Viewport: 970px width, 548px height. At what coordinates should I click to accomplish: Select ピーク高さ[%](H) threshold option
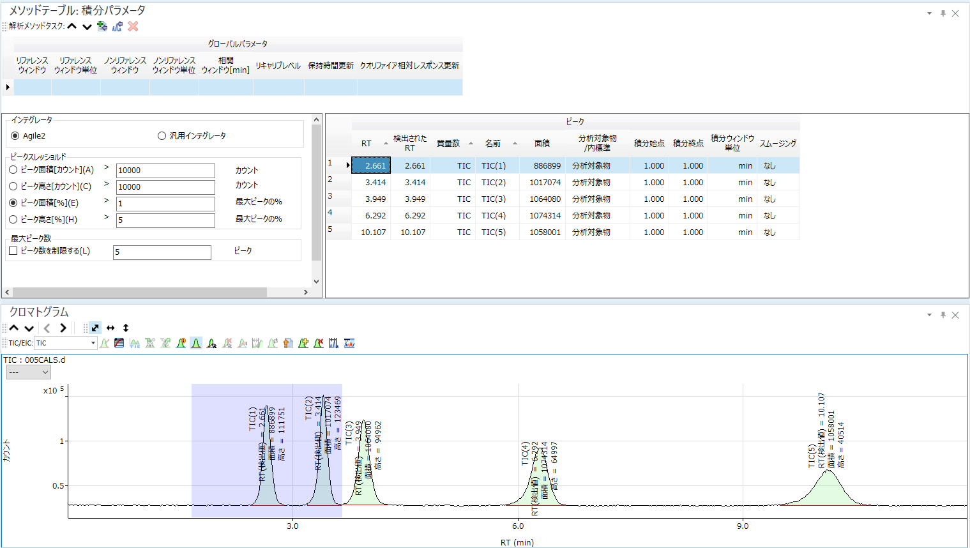pos(13,219)
